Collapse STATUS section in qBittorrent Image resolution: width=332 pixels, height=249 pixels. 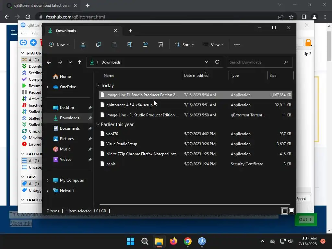23,53
